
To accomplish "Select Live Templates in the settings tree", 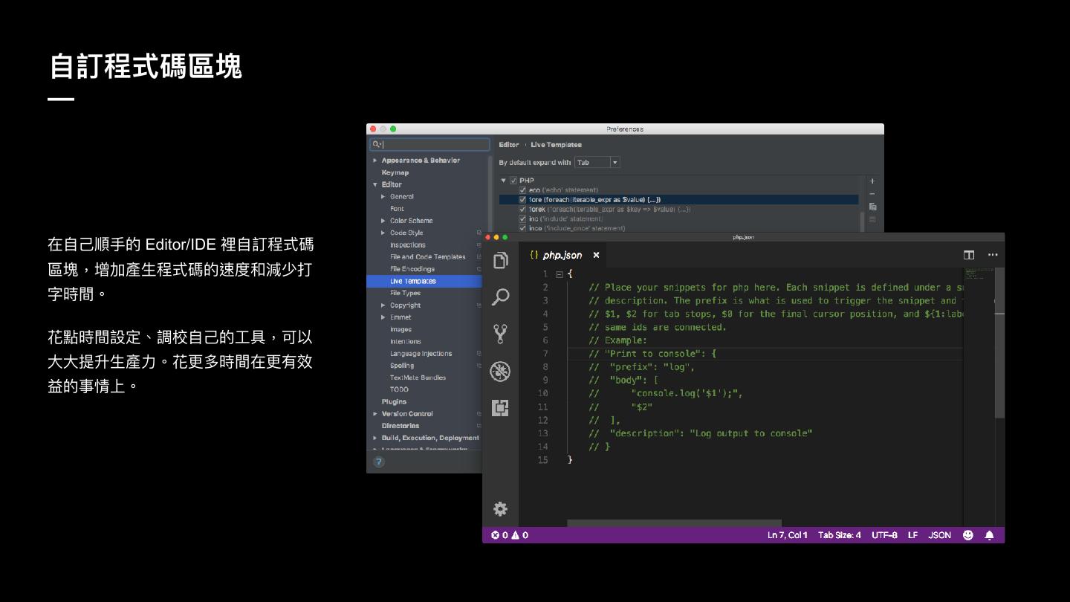I will pyautogui.click(x=413, y=281).
